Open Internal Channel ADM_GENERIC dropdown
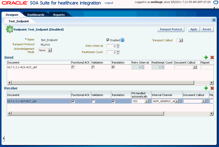The image size is (219, 147). click(x=177, y=101)
